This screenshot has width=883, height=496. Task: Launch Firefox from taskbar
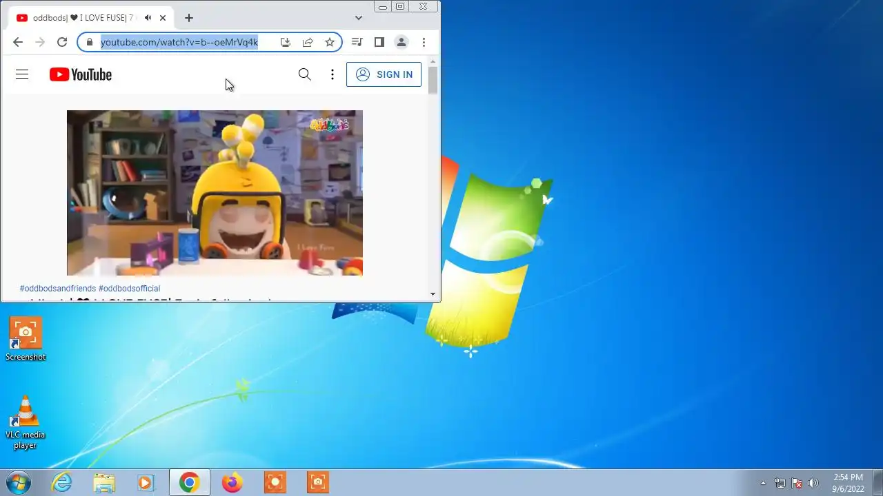pyautogui.click(x=232, y=482)
